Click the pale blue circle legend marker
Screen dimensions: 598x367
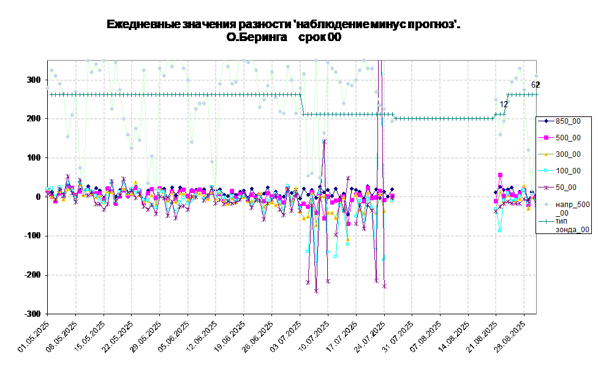(x=545, y=204)
